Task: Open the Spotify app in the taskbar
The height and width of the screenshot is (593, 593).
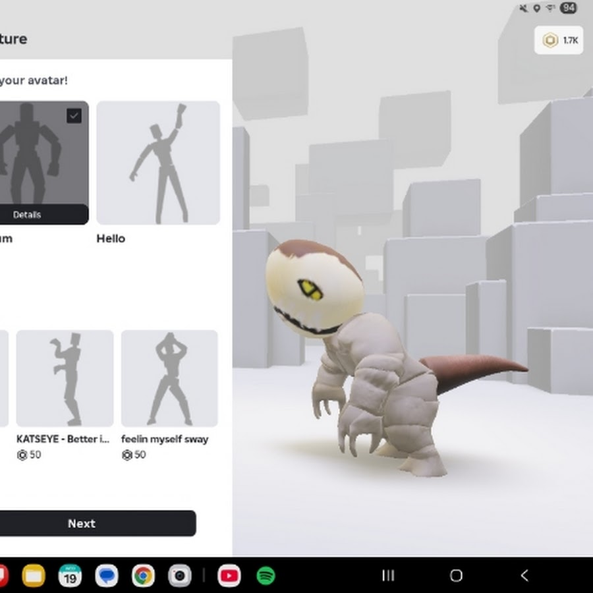Action: [266, 576]
